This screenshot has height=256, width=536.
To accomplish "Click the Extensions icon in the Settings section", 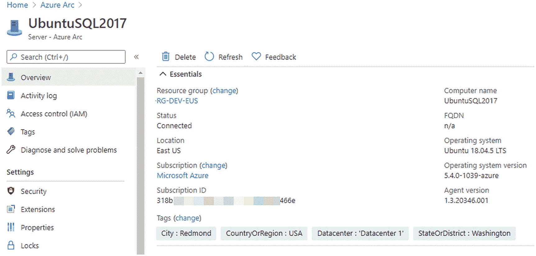I will [x=11, y=209].
